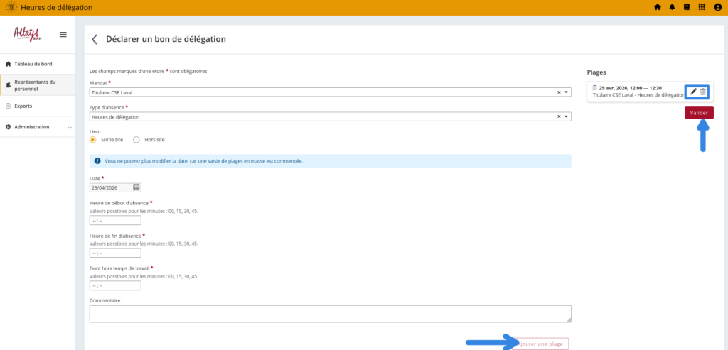728x350 pixels.
Task: Toggle the hamburger sidebar menu
Action: pyautogui.click(x=63, y=35)
